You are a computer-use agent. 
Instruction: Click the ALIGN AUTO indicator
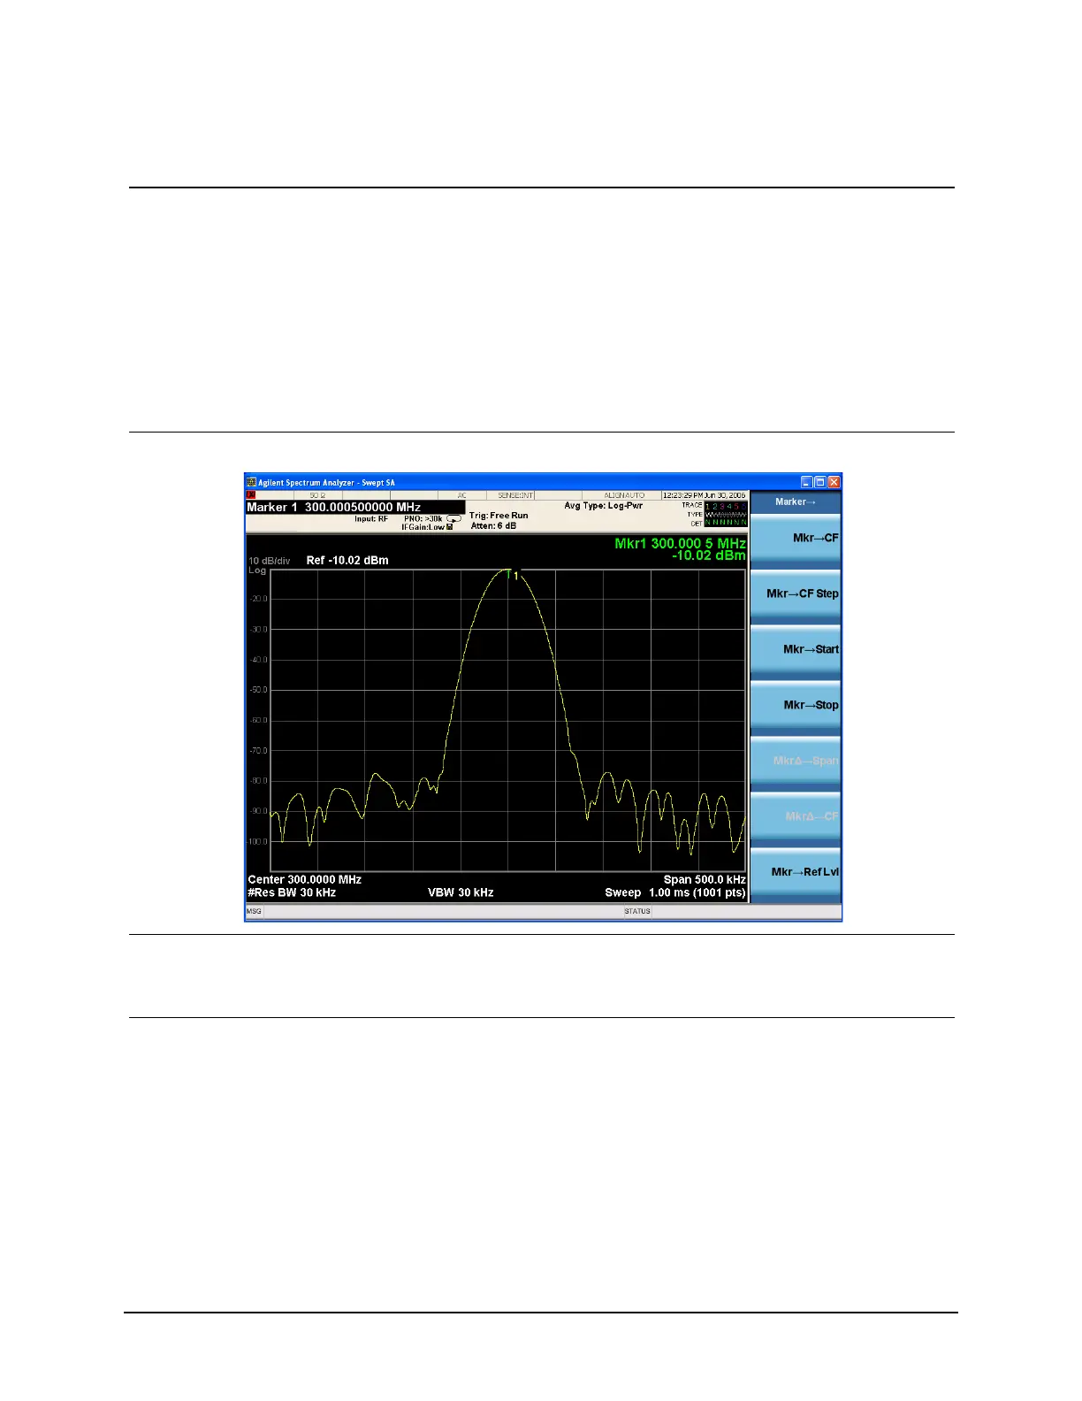624,495
